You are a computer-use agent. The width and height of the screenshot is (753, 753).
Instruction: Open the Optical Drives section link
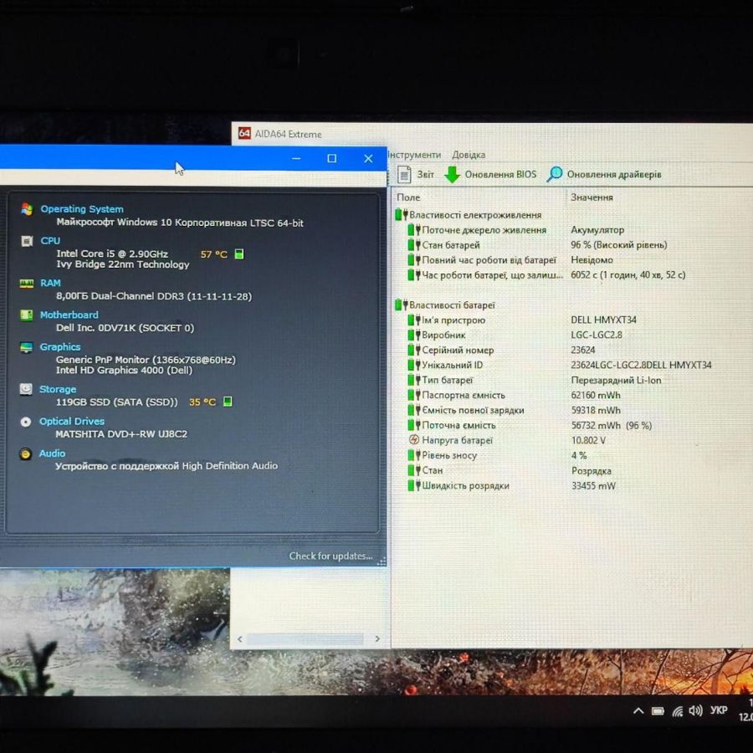pyautogui.click(x=72, y=421)
